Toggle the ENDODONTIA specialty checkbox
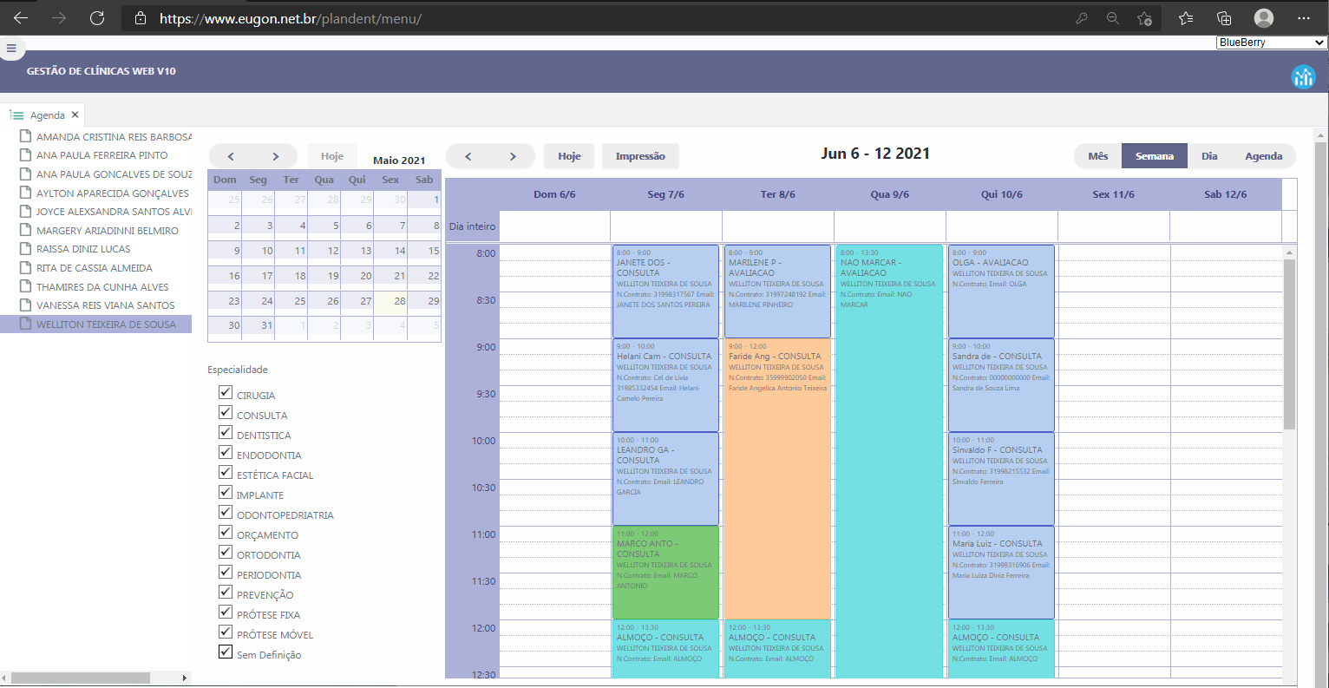Screen dimensions: 1329x688 (x=226, y=453)
